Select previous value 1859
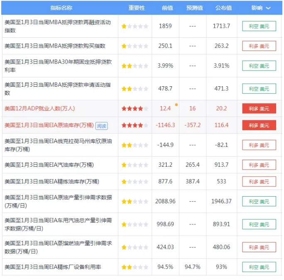 [165, 26]
